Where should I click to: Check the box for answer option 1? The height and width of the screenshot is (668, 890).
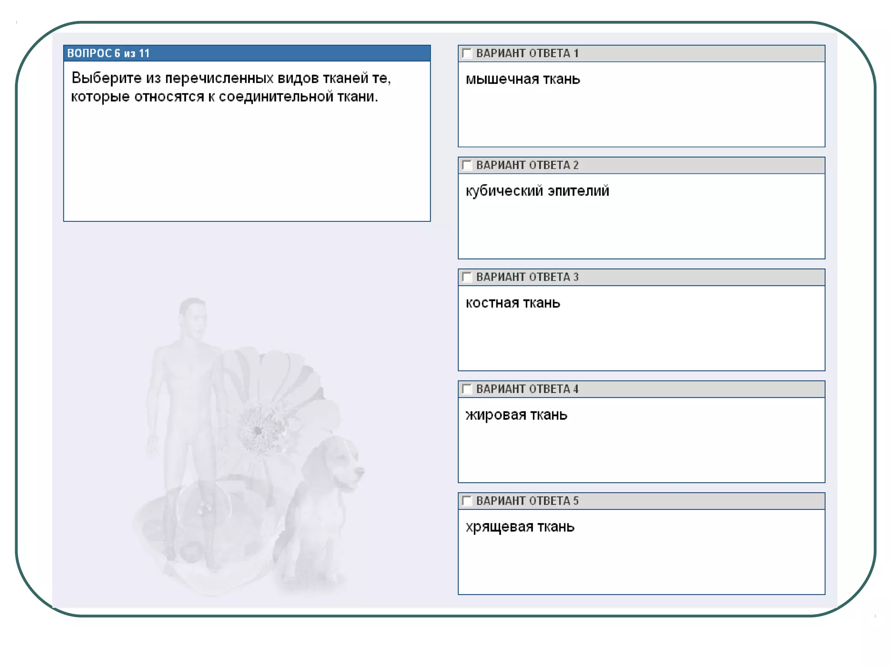tap(467, 53)
